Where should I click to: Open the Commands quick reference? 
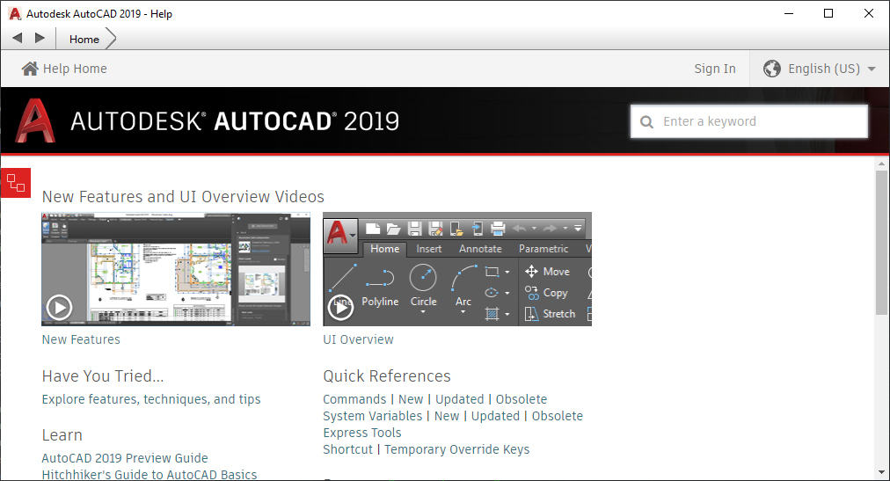coord(354,399)
